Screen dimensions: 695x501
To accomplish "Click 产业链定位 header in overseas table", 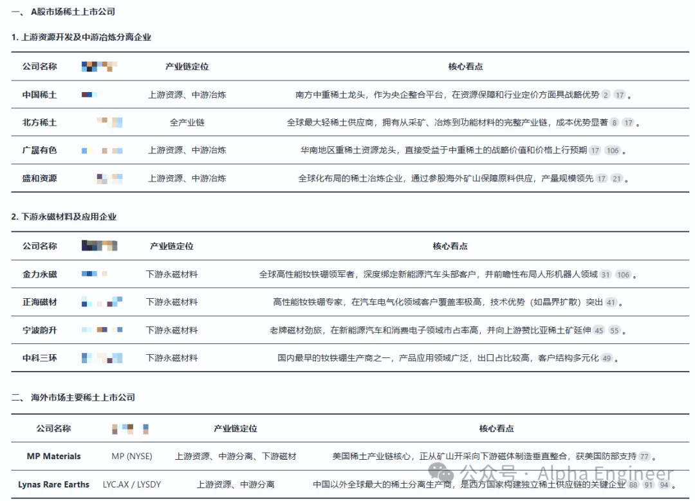I will [x=236, y=428].
